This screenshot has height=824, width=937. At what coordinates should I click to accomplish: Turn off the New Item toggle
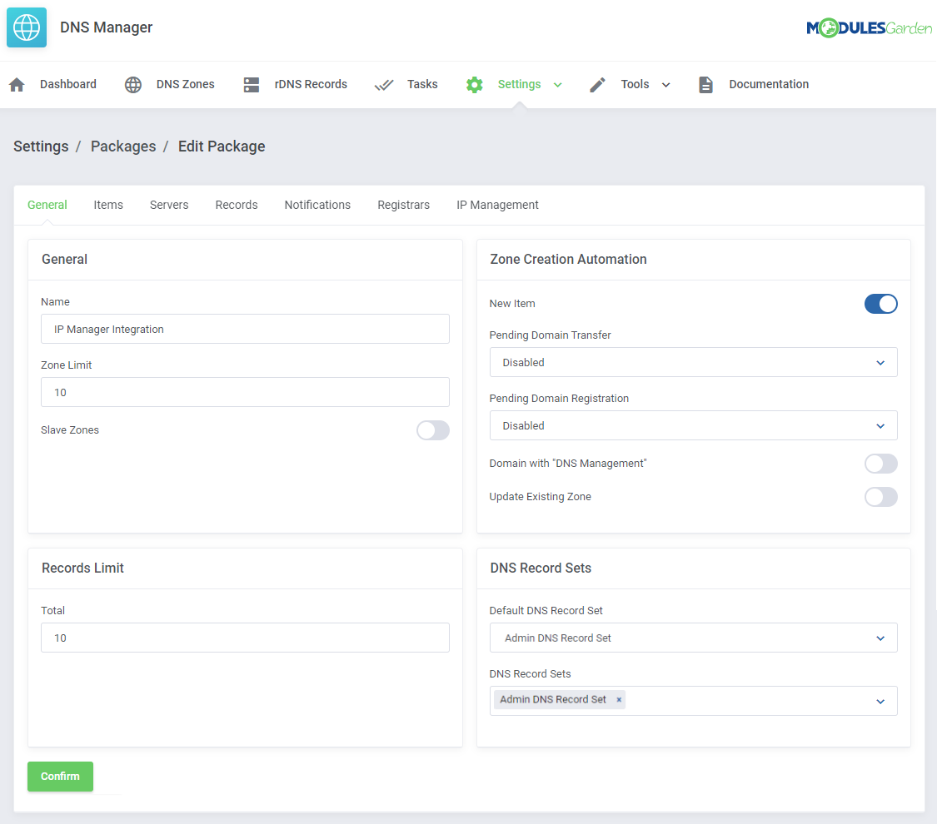pyautogui.click(x=881, y=304)
